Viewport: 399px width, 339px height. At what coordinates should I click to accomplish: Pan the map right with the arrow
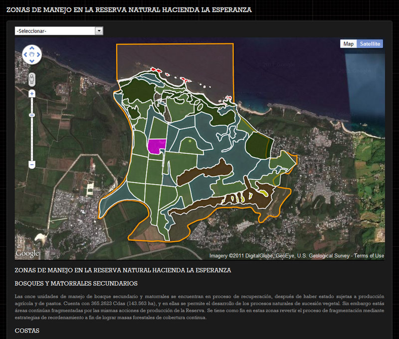click(39, 54)
